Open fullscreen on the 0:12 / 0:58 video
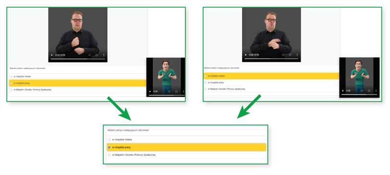The height and width of the screenshot is (175, 390). (x=97, y=55)
